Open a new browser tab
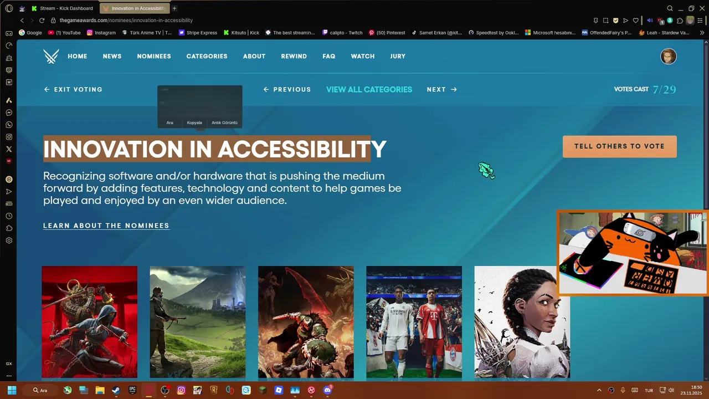This screenshot has height=399, width=709. point(174,8)
